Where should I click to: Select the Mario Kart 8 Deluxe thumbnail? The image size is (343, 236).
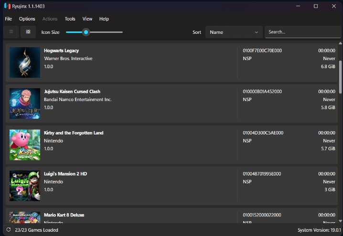pyautogui.click(x=25, y=217)
